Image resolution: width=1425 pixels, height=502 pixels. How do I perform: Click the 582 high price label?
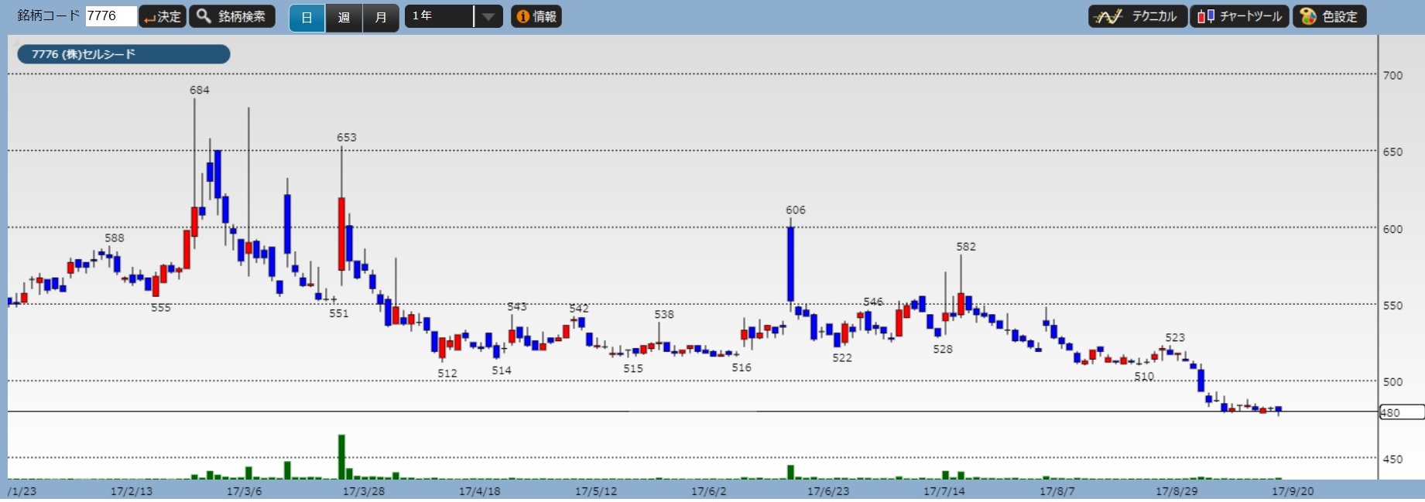966,246
